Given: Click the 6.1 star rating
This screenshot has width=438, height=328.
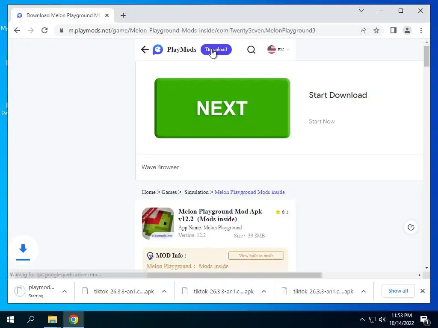Looking at the screenshot, I should [282, 212].
